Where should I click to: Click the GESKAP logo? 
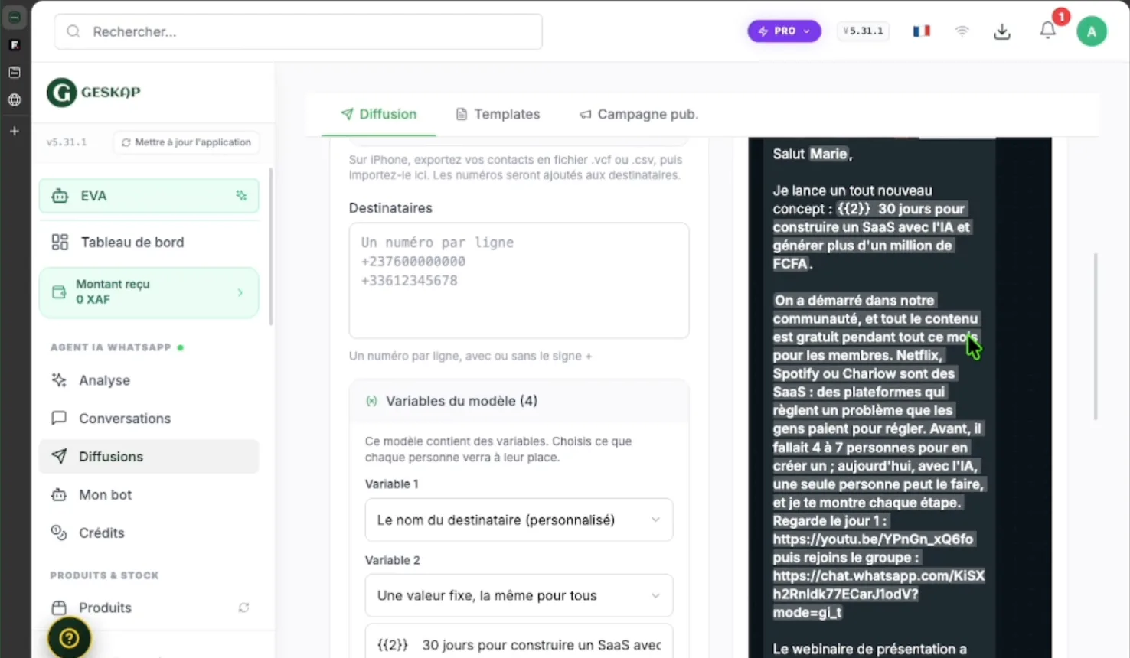point(93,93)
